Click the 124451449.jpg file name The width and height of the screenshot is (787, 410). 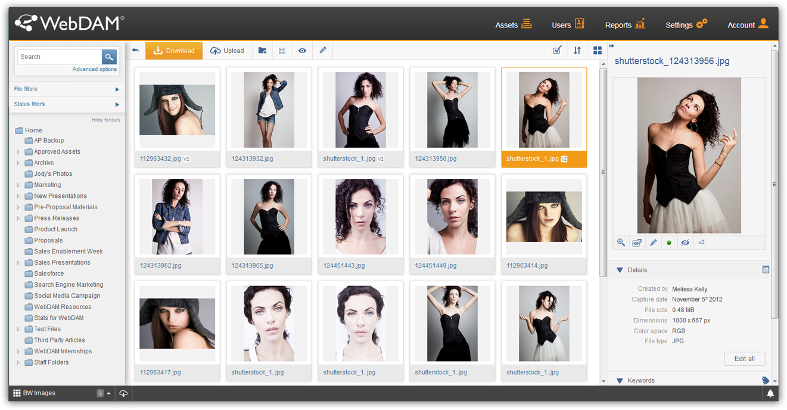click(x=436, y=266)
